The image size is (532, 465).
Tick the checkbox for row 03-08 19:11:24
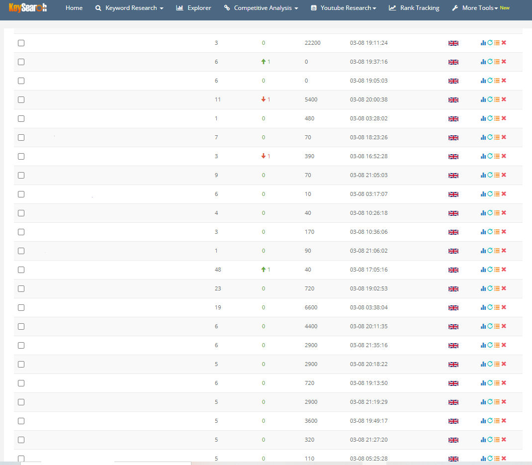pyautogui.click(x=21, y=43)
